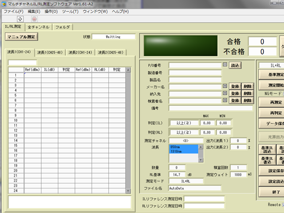Open the ヘルプ(H) menu

[120, 12]
